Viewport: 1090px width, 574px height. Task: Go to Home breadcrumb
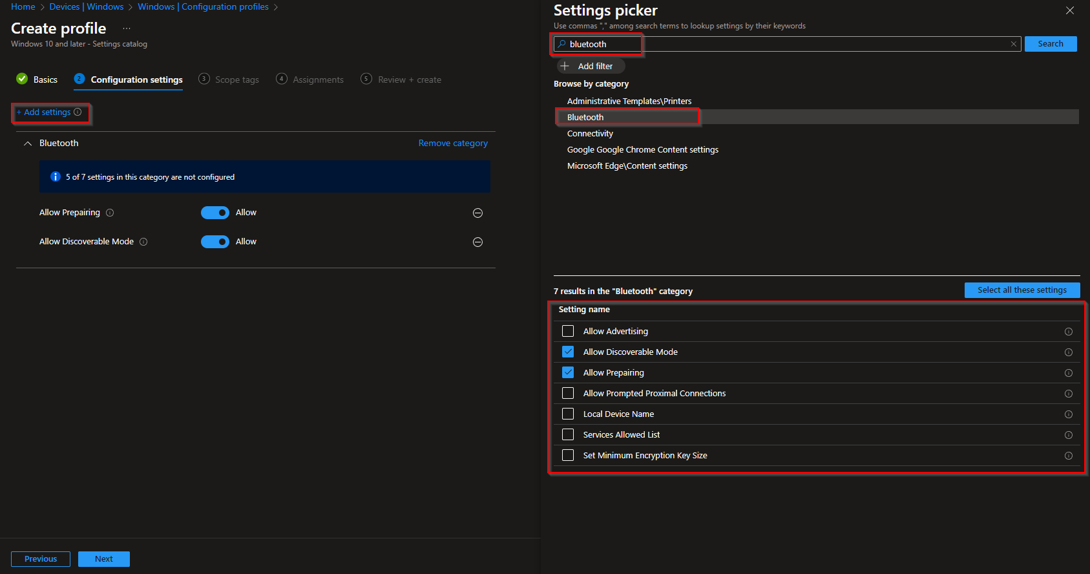(23, 6)
